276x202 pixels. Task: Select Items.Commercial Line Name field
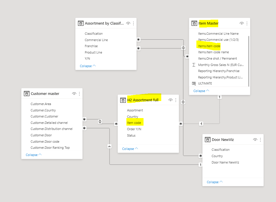tap(218, 34)
